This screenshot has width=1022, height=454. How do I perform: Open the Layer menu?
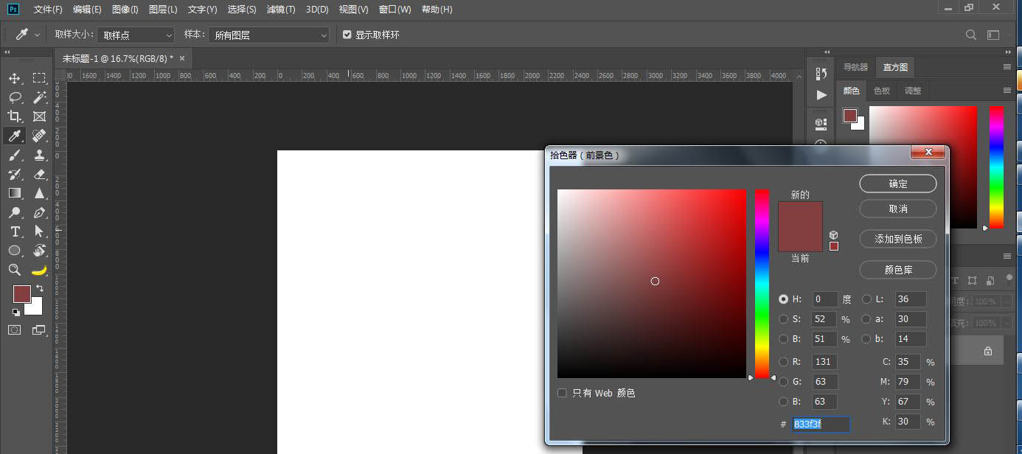click(x=163, y=10)
